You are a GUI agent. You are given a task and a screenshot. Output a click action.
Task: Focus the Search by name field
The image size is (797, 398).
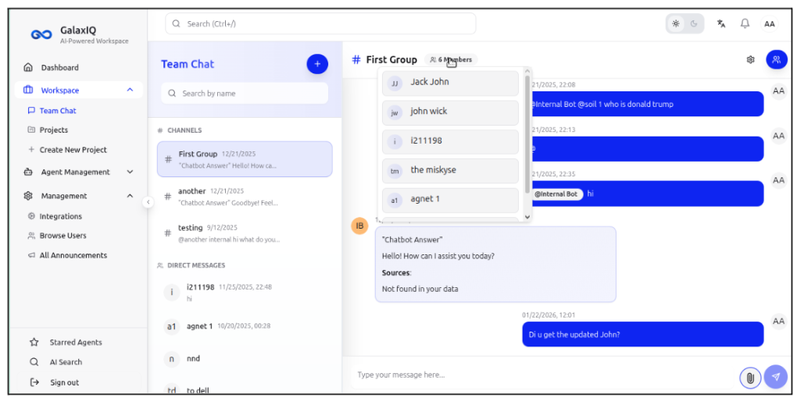click(x=245, y=94)
